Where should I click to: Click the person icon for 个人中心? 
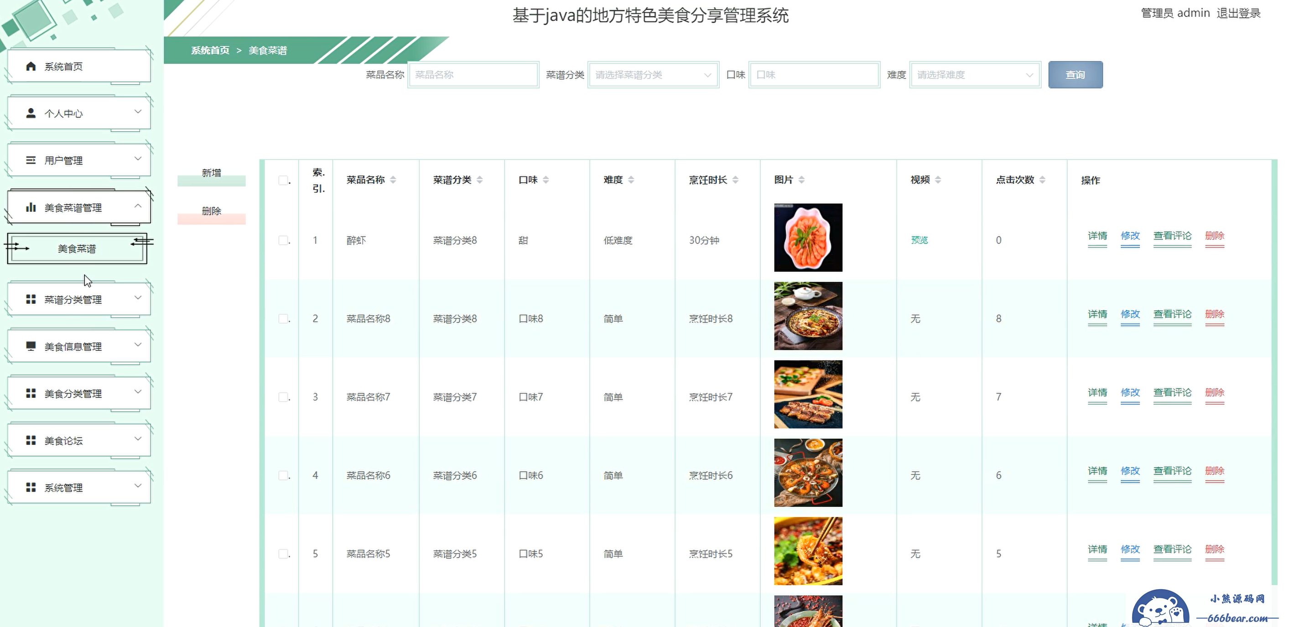coord(31,113)
